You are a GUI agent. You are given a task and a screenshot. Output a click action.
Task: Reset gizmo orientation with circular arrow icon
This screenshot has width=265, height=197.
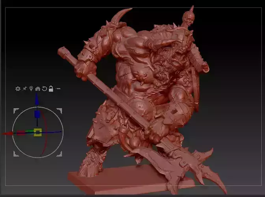[x=44, y=89]
